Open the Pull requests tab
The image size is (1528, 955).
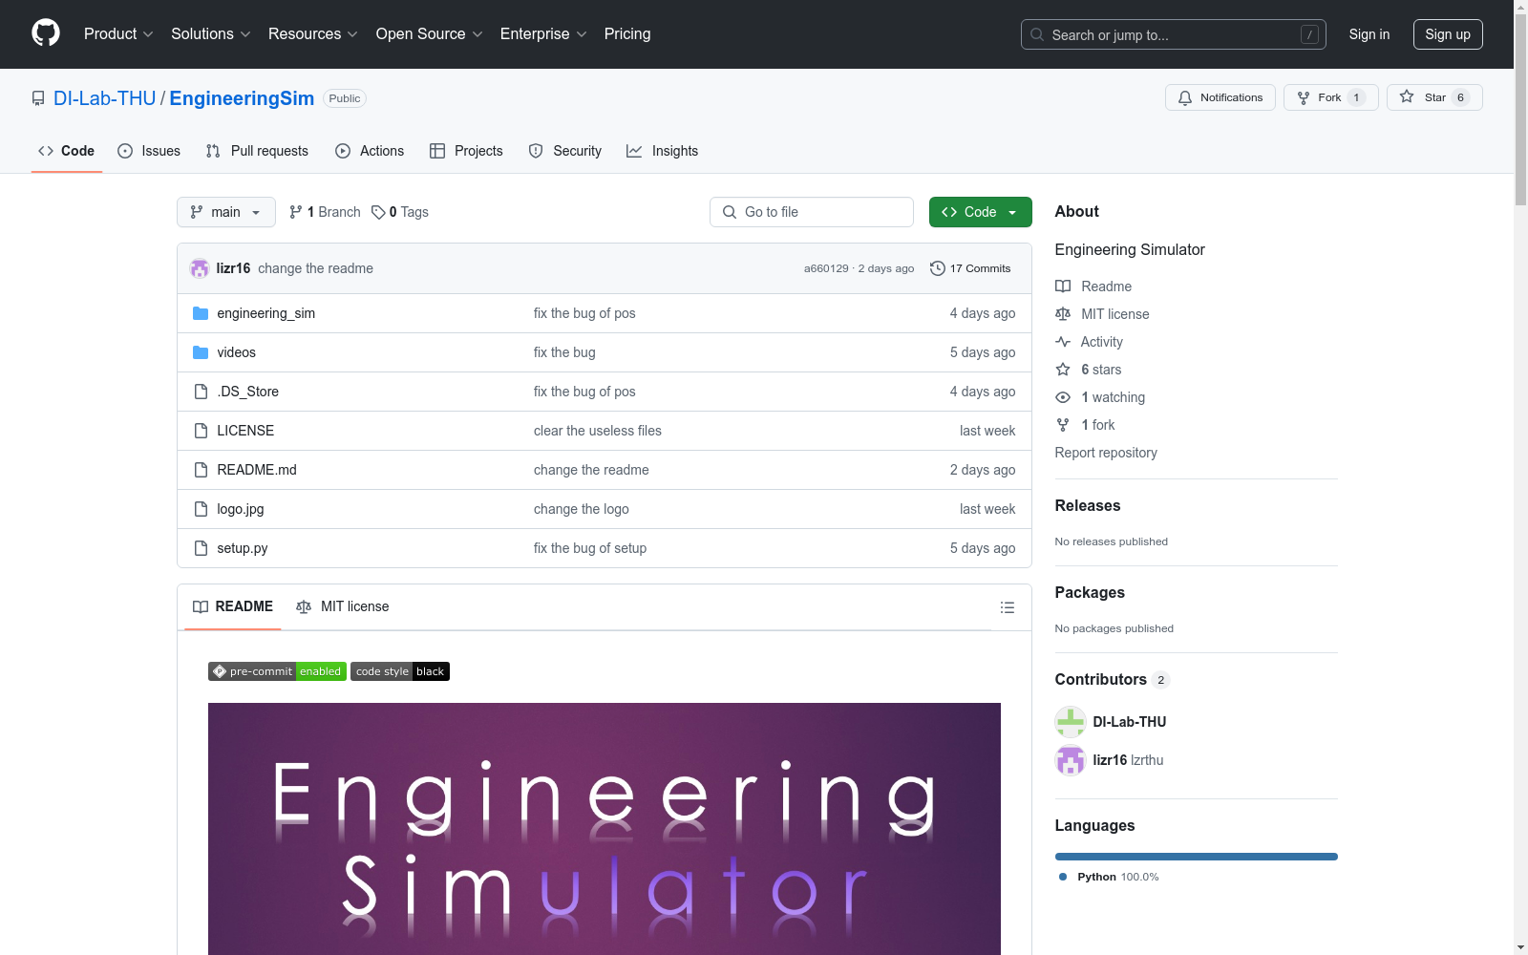click(x=257, y=151)
